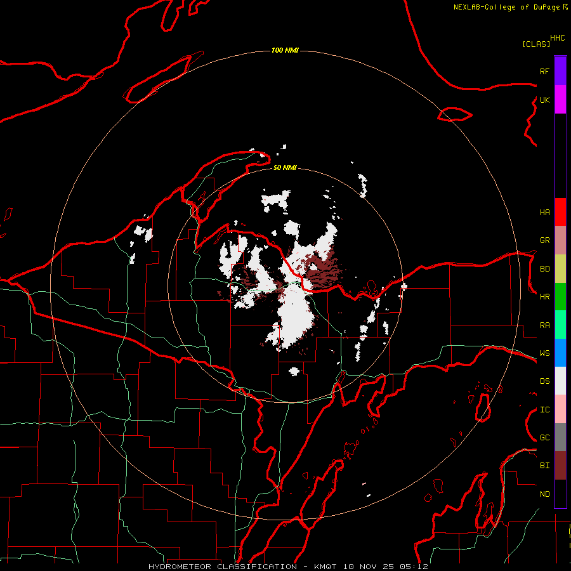
Task: Click the BD legend label
Action: (544, 269)
